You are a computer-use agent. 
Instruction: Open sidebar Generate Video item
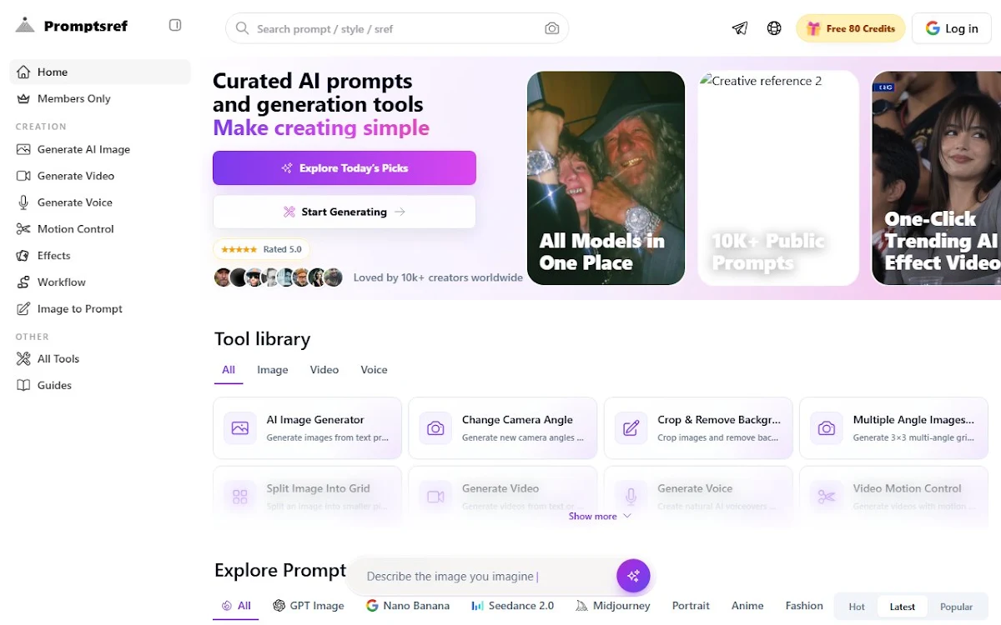[100, 176]
